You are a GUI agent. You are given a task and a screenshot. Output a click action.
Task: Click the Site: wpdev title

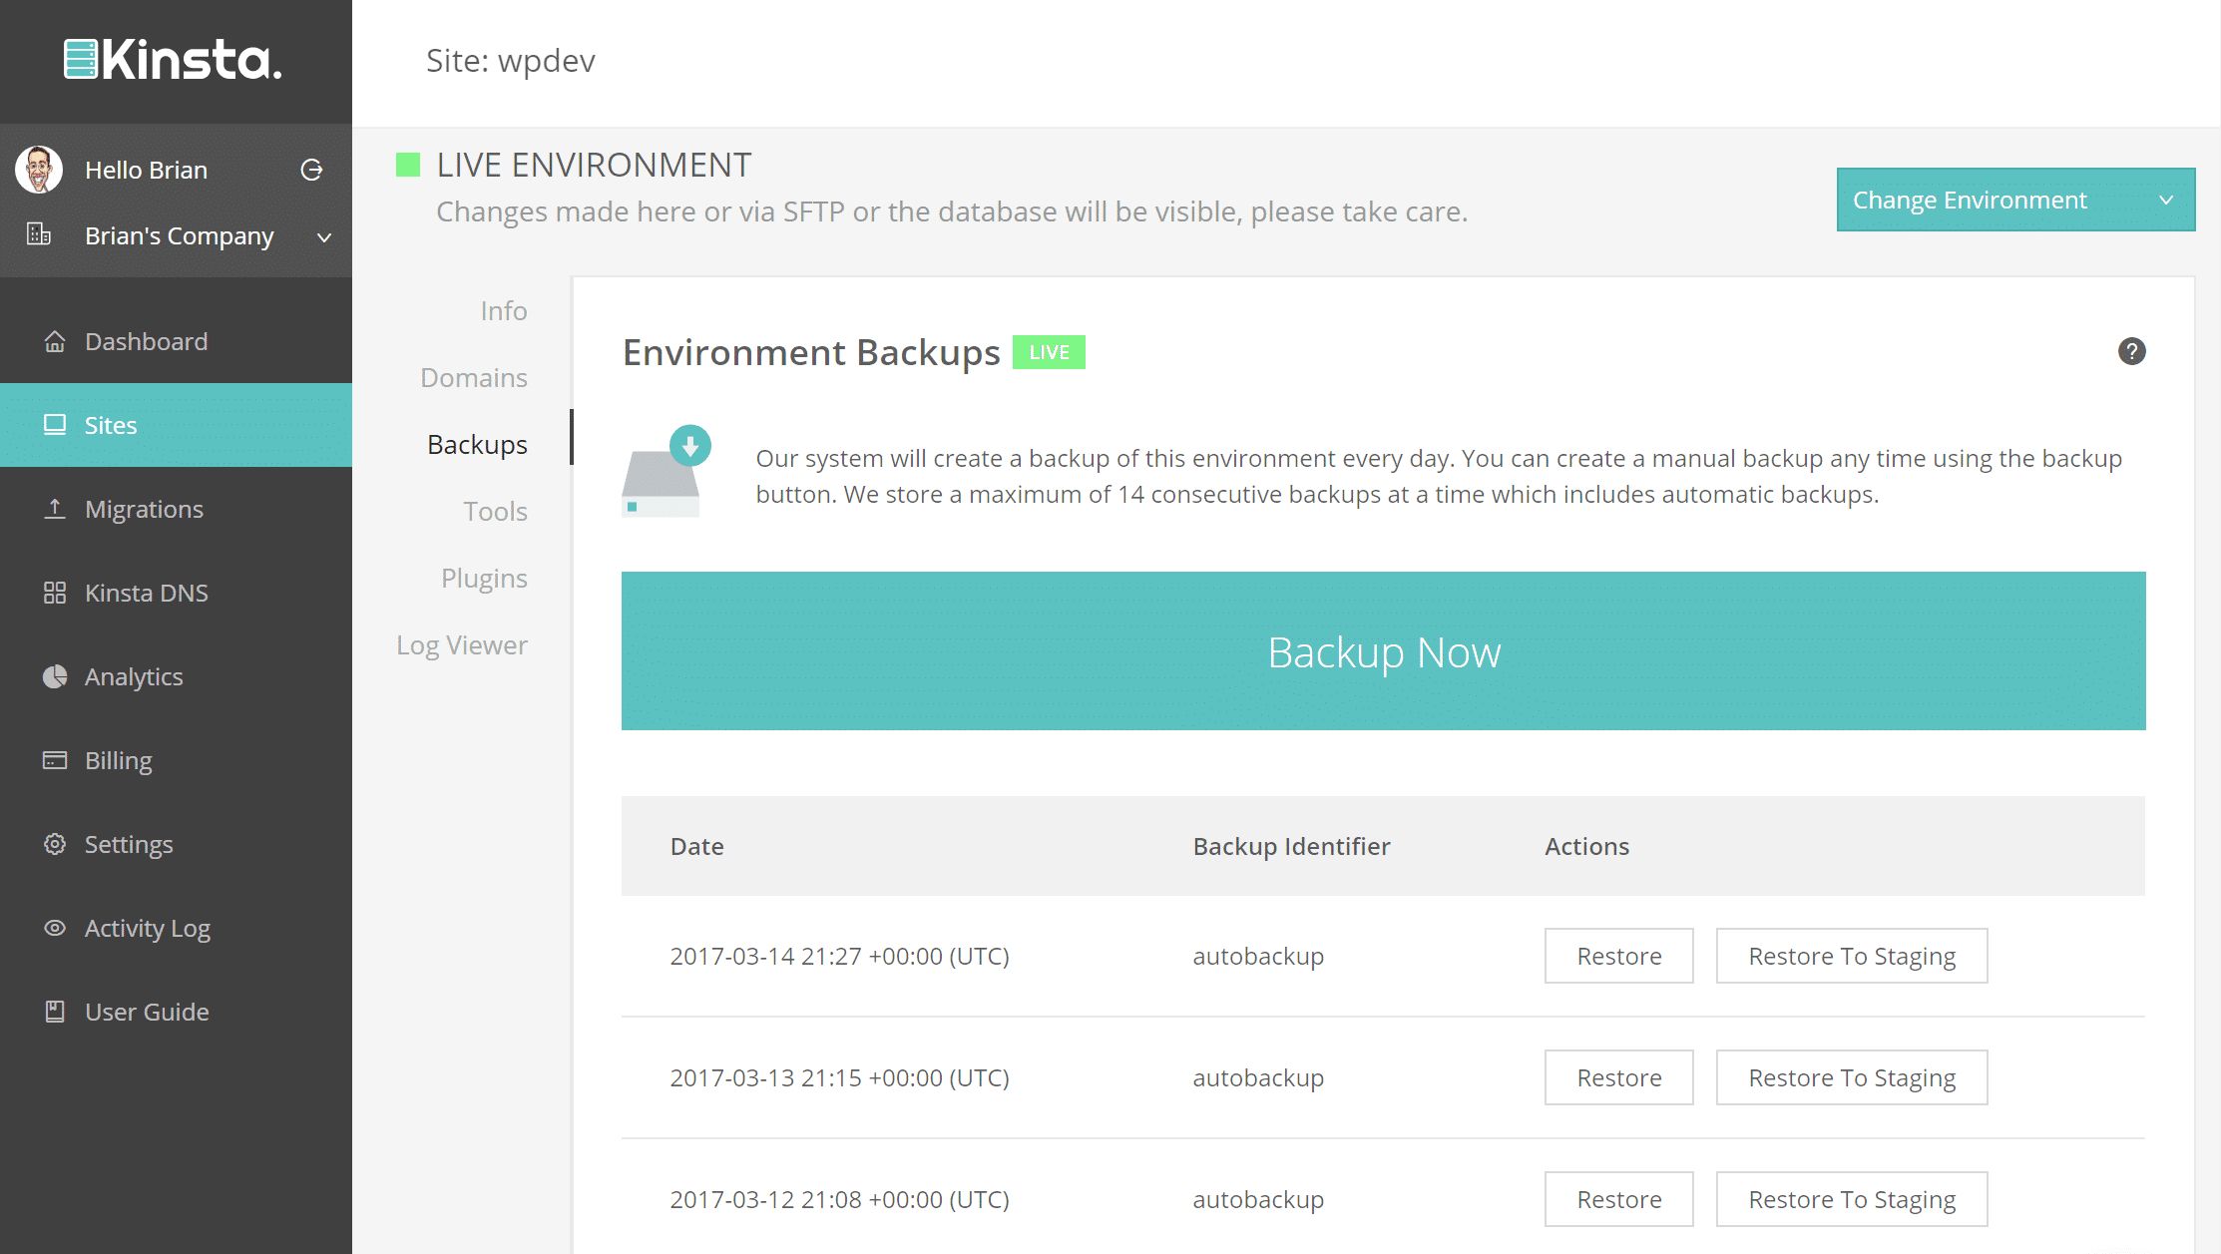tap(510, 61)
